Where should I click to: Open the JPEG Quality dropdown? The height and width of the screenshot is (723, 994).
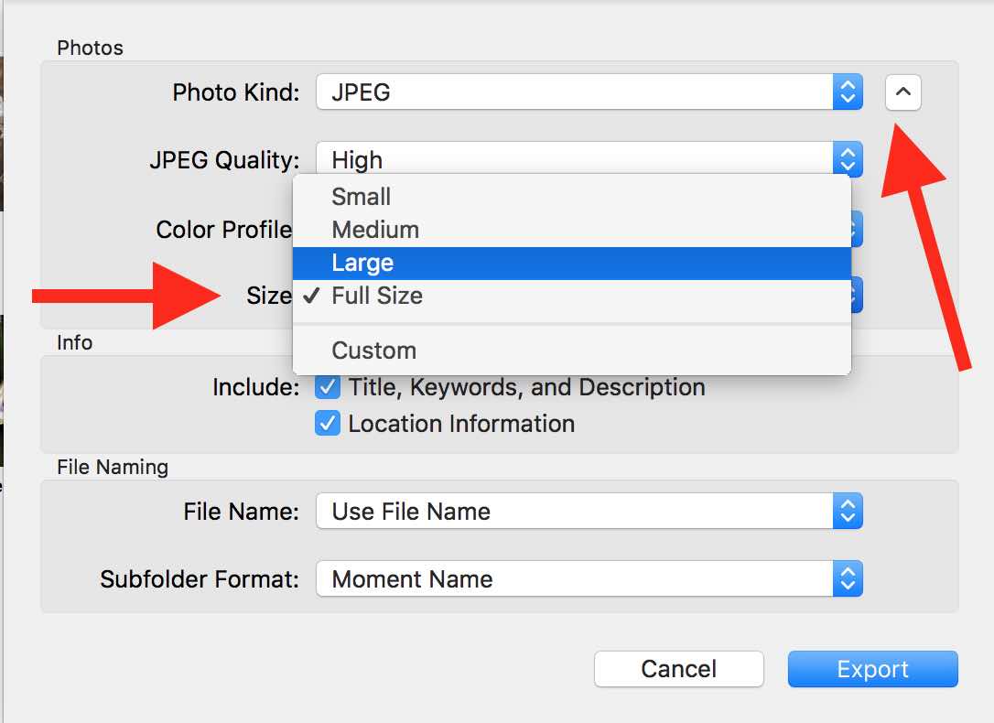click(575, 158)
